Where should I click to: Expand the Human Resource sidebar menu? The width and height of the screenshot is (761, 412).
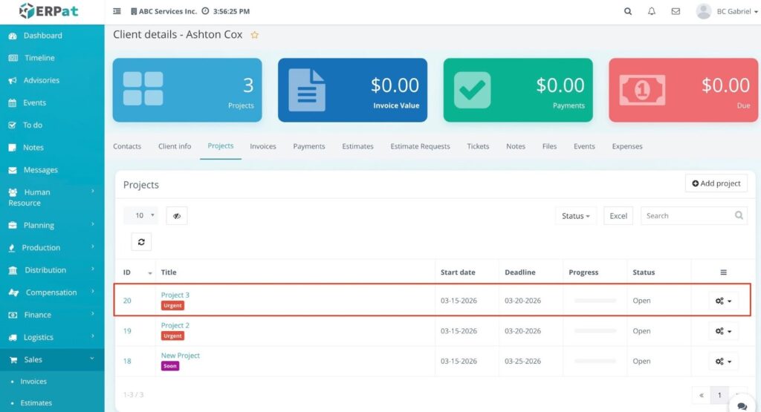(48, 197)
